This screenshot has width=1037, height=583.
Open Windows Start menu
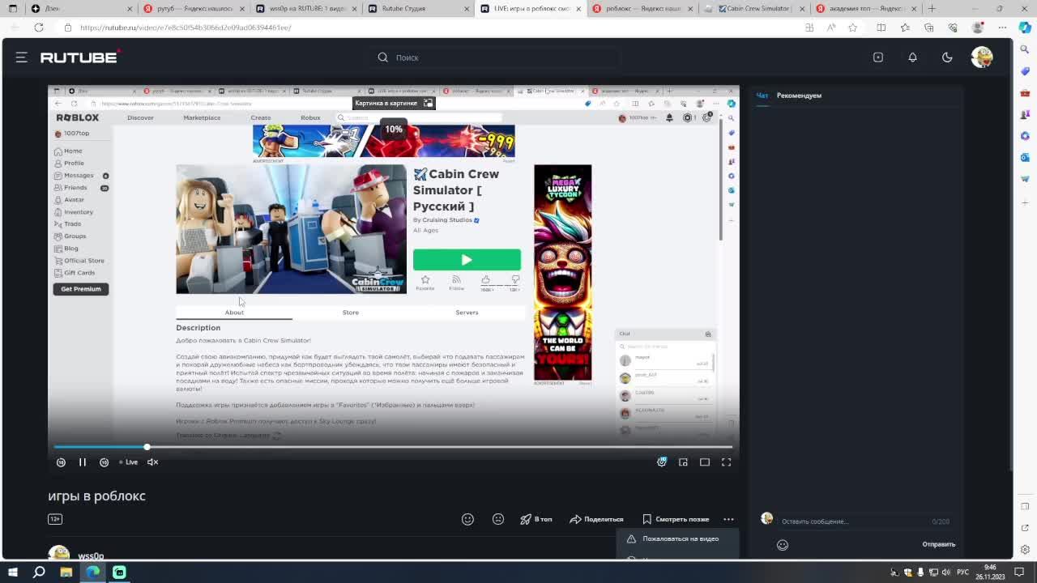pyautogui.click(x=13, y=572)
